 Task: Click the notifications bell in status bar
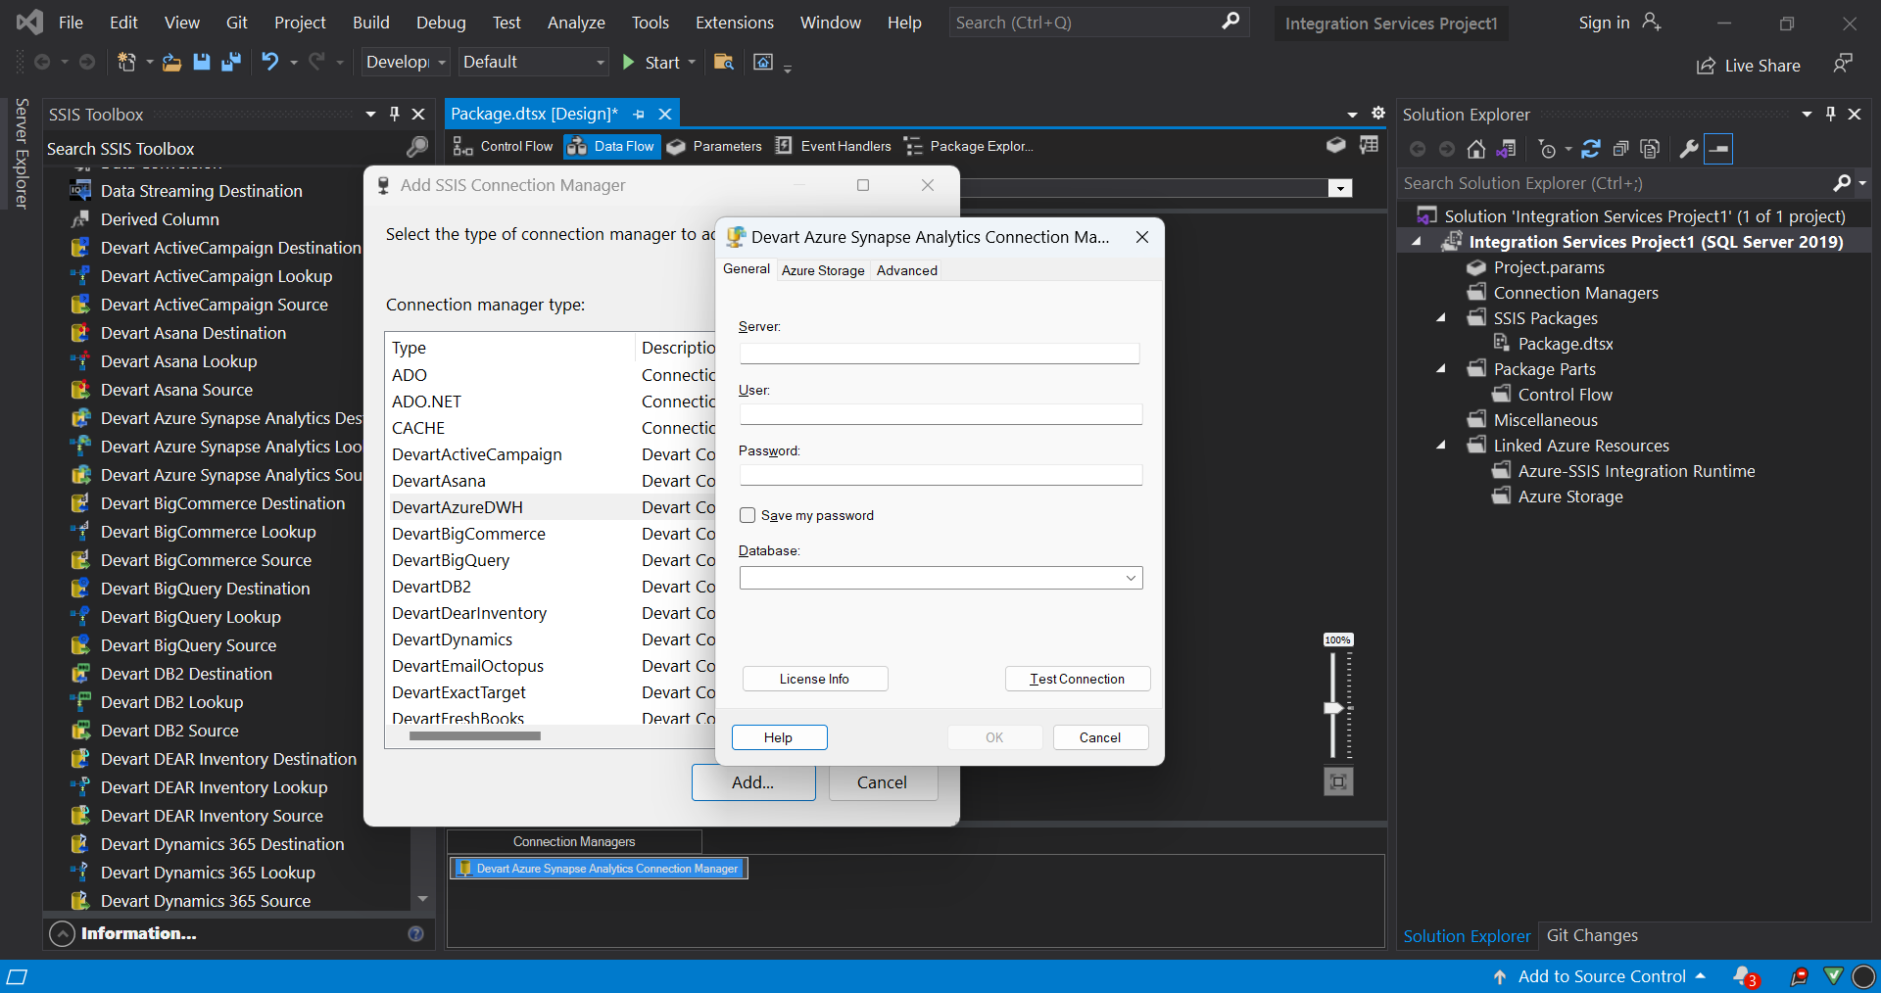pyautogui.click(x=1744, y=976)
